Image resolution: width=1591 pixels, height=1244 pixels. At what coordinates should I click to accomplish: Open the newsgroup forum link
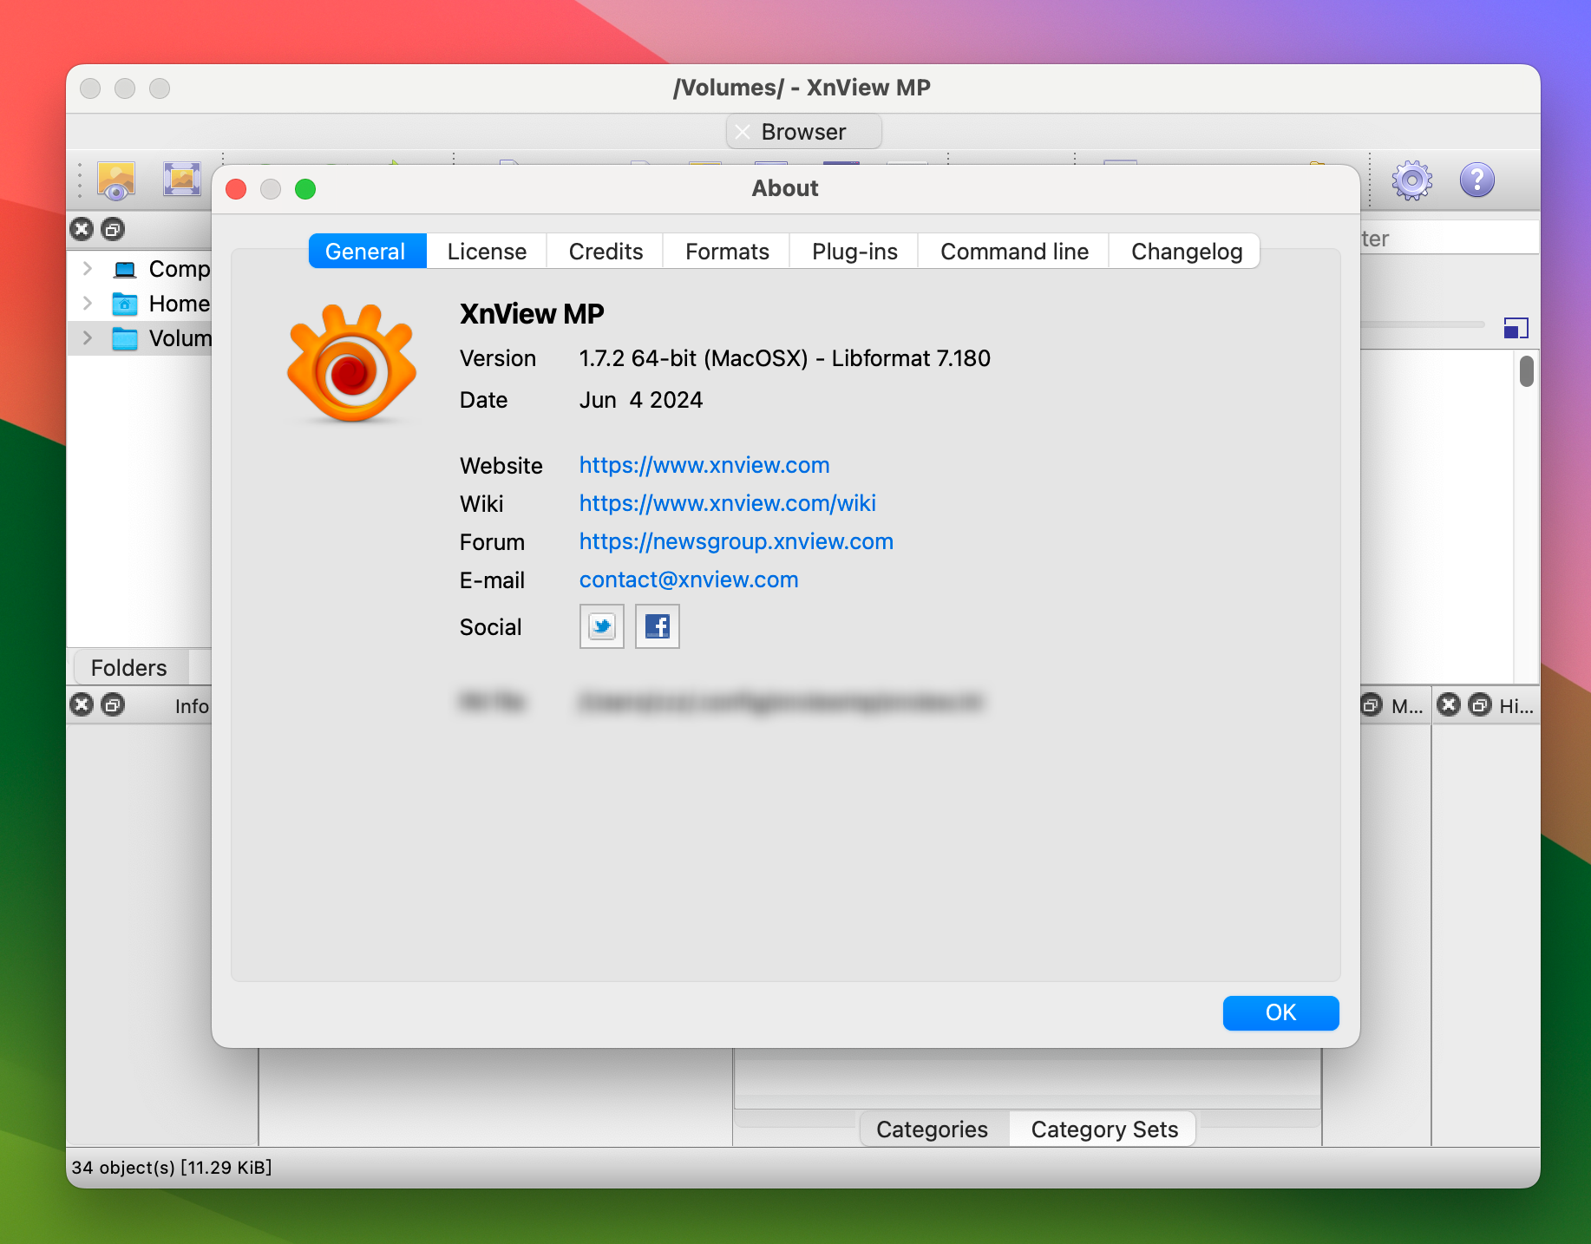point(737,541)
